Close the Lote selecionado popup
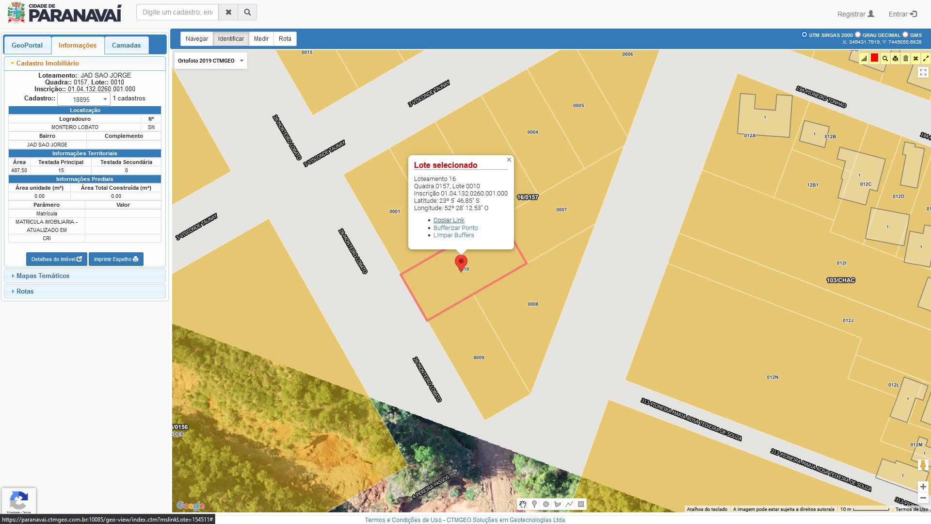 click(x=509, y=160)
